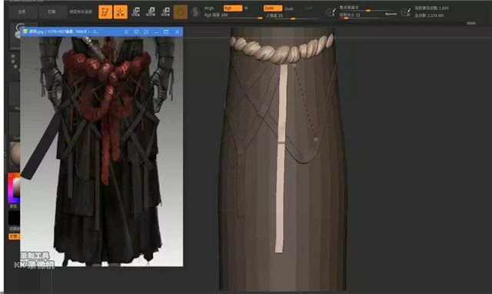Open the 灯箱 lightbox button
492x294 pixels.
click(52, 12)
